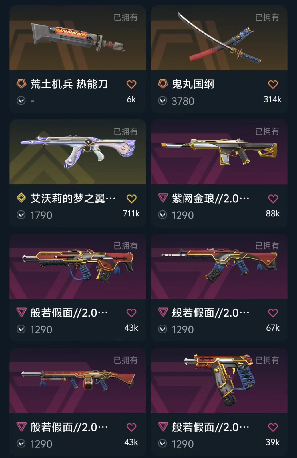The image size is (297, 458).
Task: Click the VP currency icon next to 1790
Action: tap(21, 215)
